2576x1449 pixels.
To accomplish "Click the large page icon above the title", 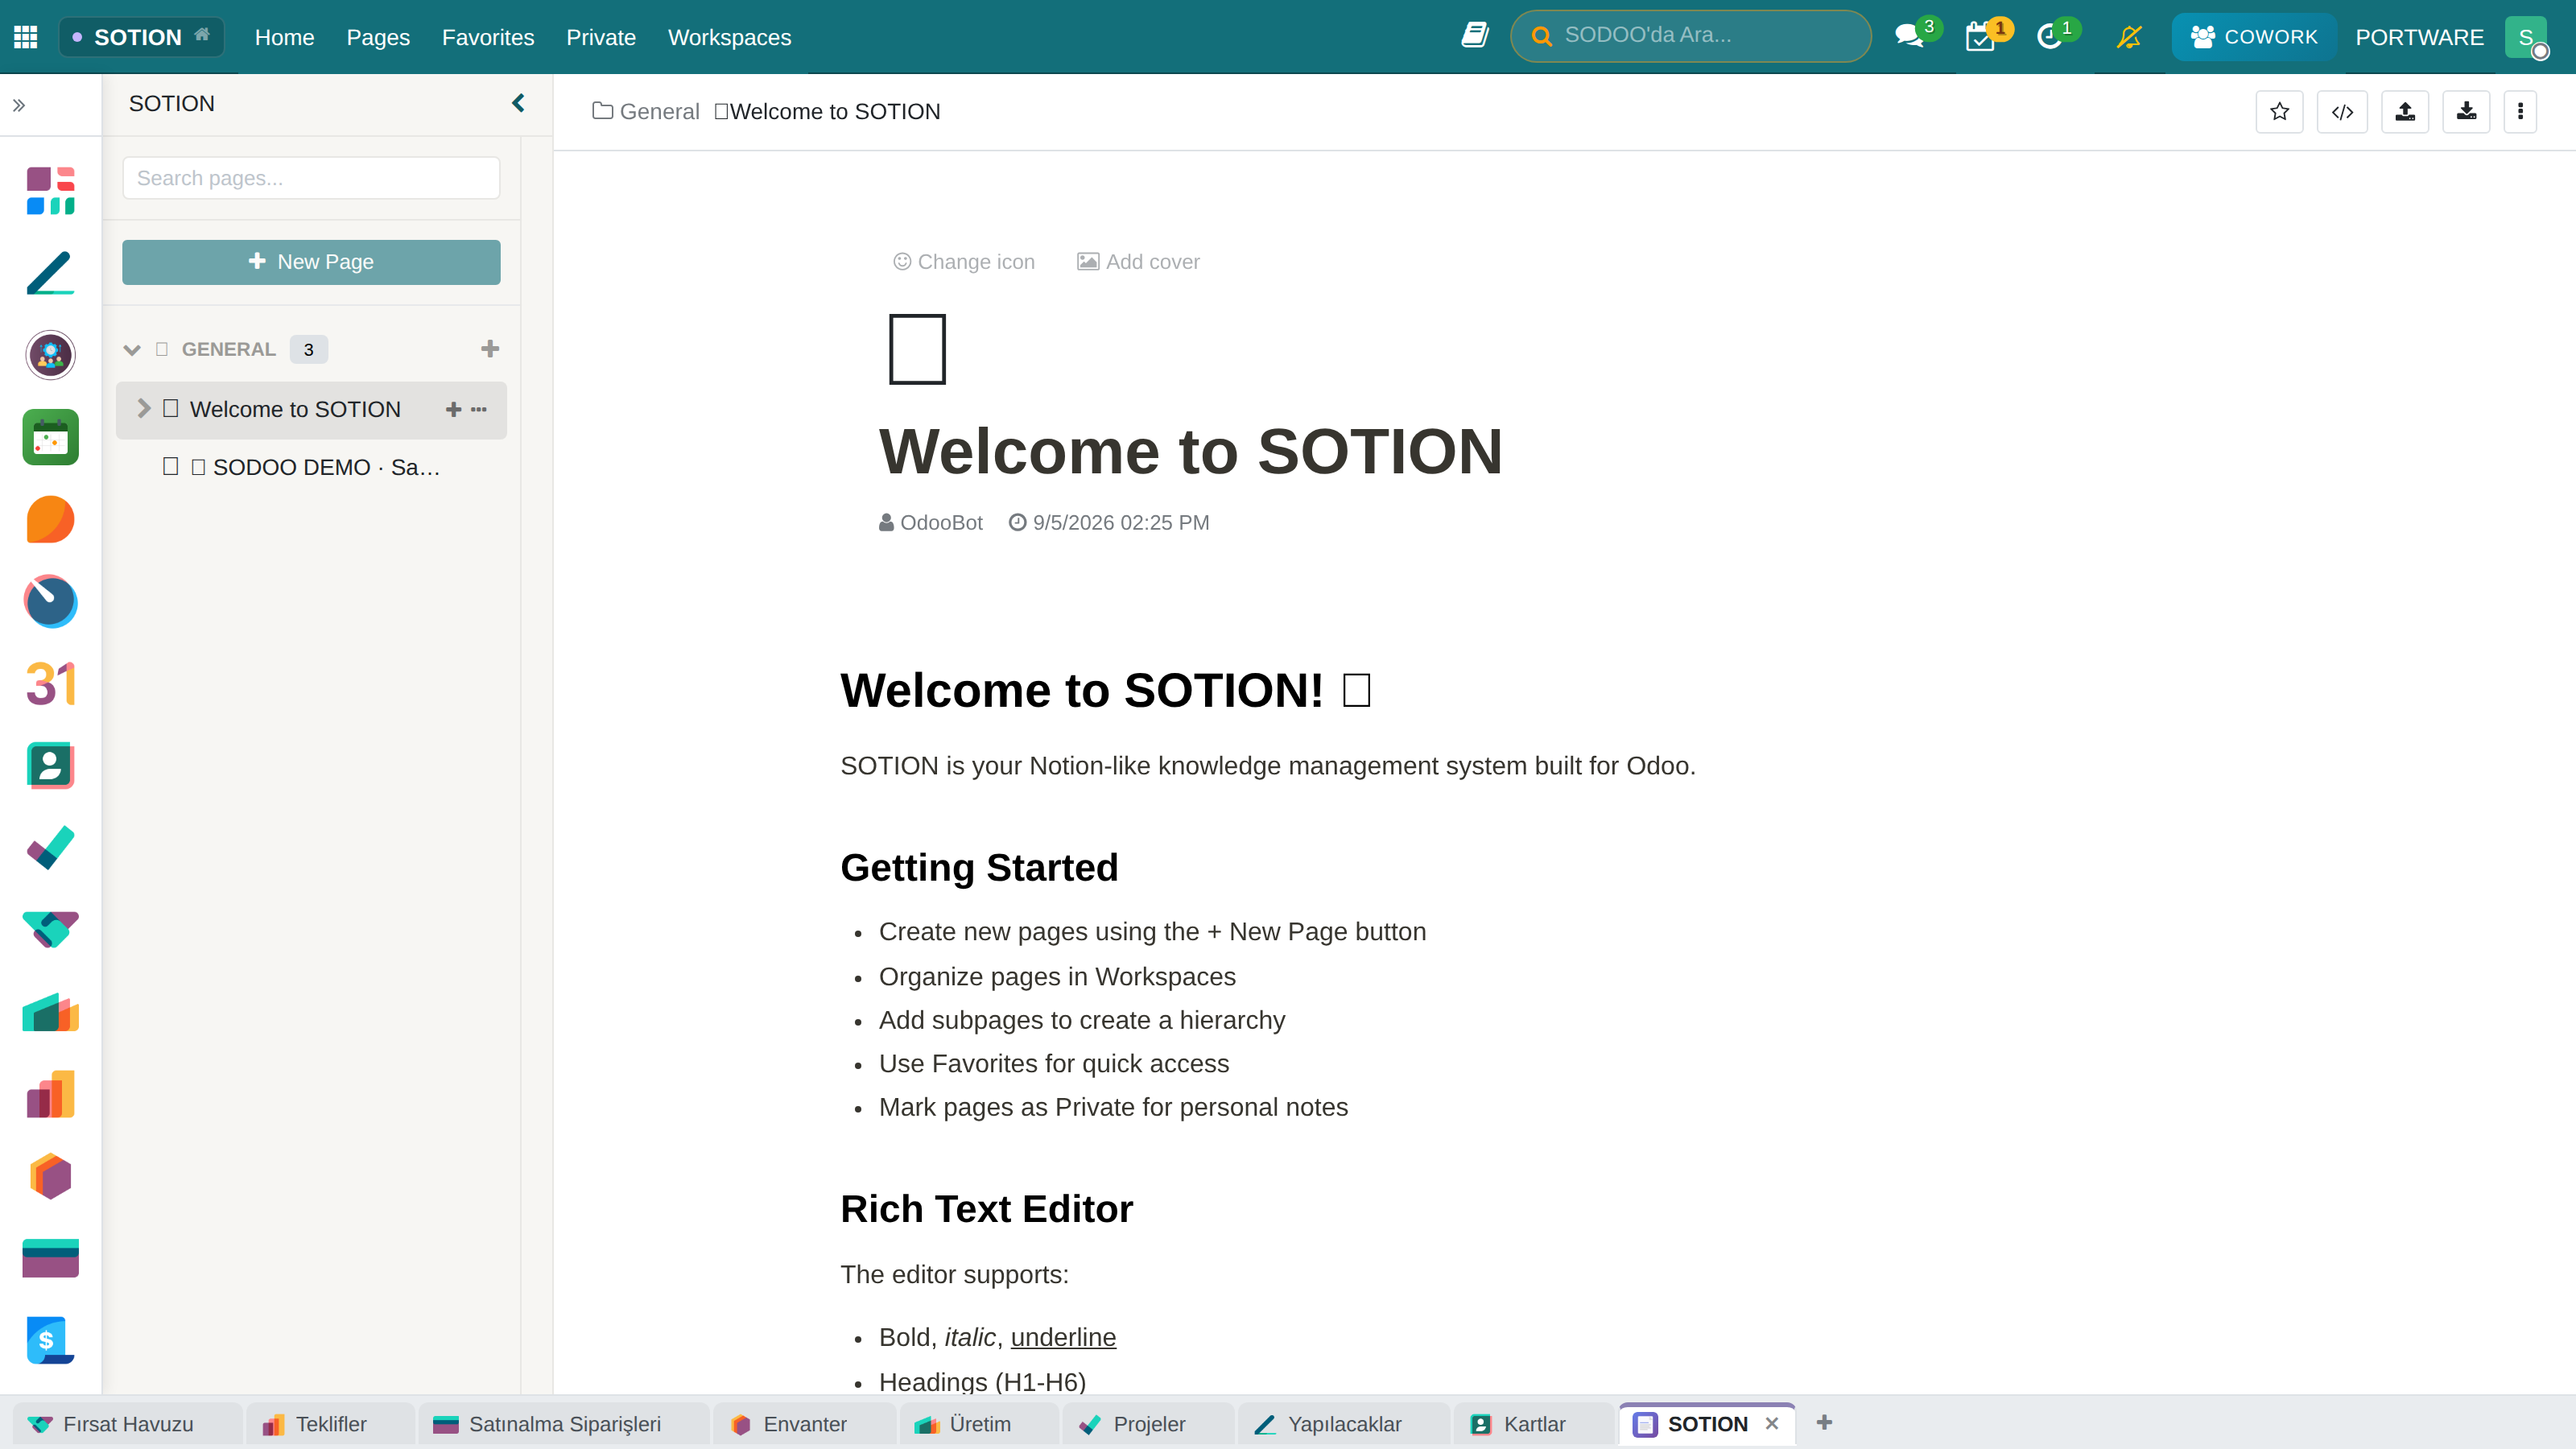I will tap(917, 349).
